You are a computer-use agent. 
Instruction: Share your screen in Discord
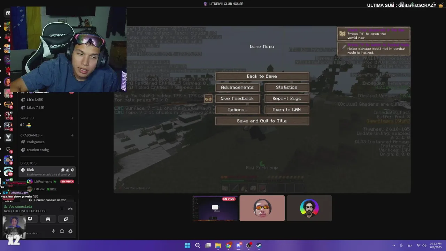(x=30, y=219)
